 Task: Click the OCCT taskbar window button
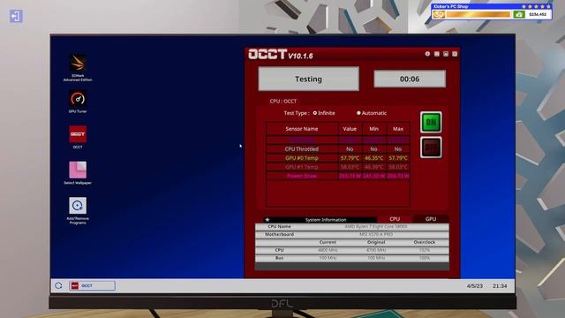click(x=92, y=285)
